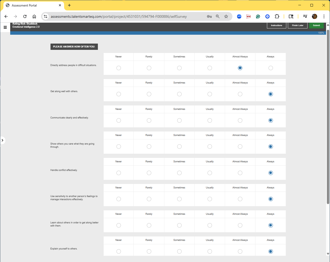The width and height of the screenshot is (330, 262).
Task: Click the 'Explain yourself to others.' question text
Action: [64, 249]
